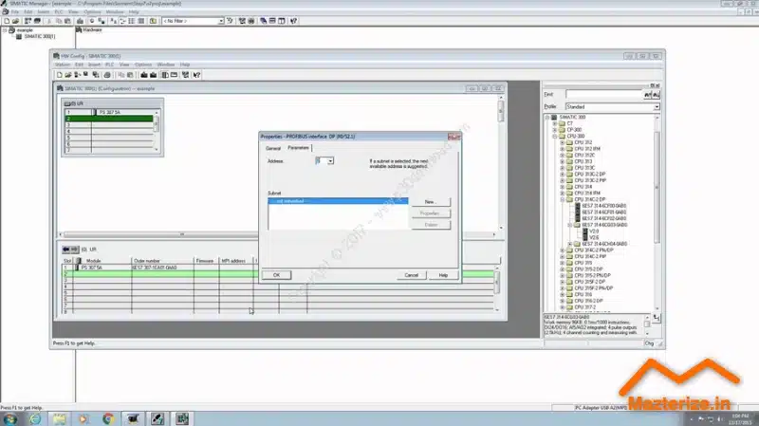Click New icon in HW Config toolbar

[x=60, y=75]
